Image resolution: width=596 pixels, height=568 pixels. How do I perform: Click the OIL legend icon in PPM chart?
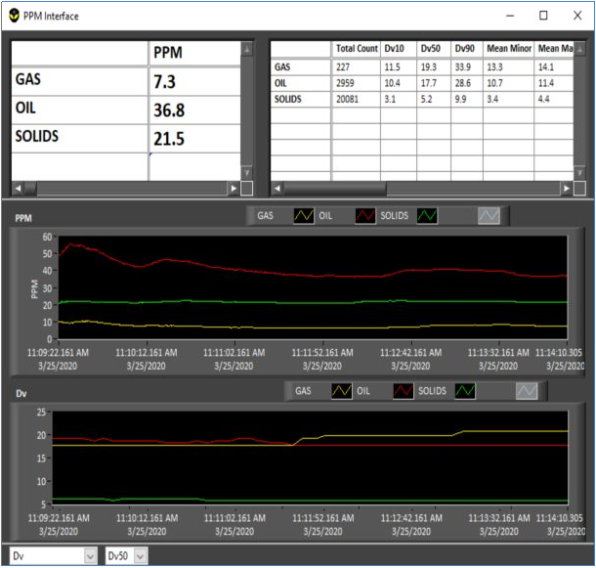click(365, 215)
